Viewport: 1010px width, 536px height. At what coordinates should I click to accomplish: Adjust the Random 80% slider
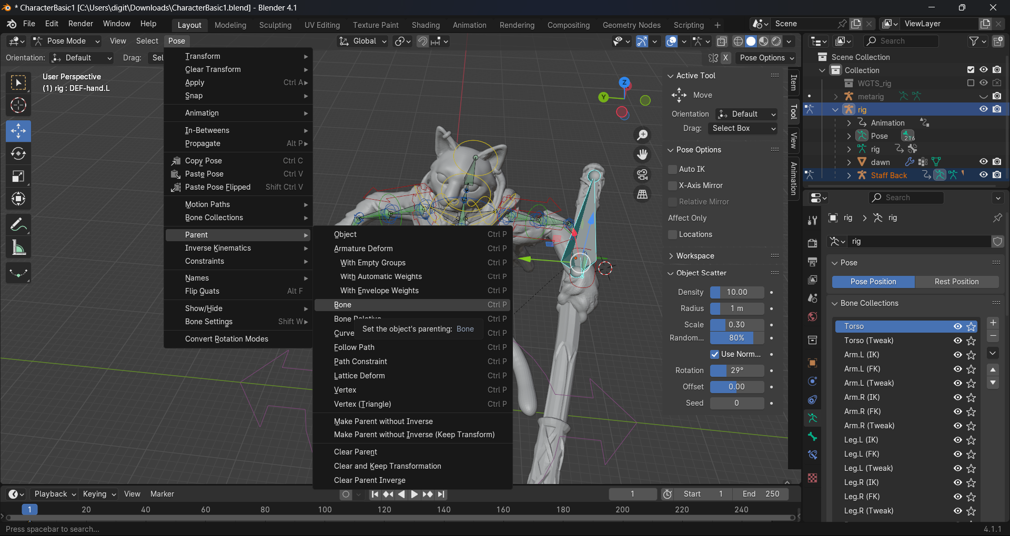[737, 338]
